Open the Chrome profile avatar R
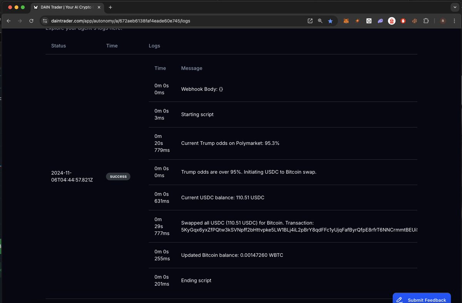This screenshot has height=303, width=462. [443, 21]
